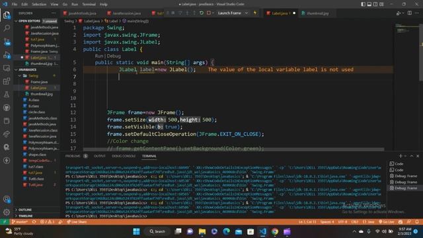
Task: Click the Run CodeLens above main
Action: (98, 56)
